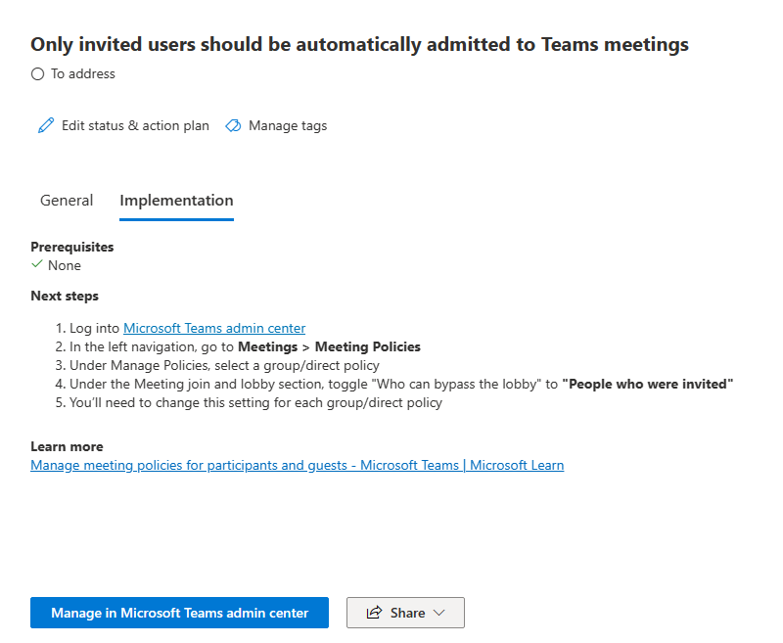The image size is (783, 643).
Task: Open the Microsoft Teams admin center link
Action: [214, 329]
